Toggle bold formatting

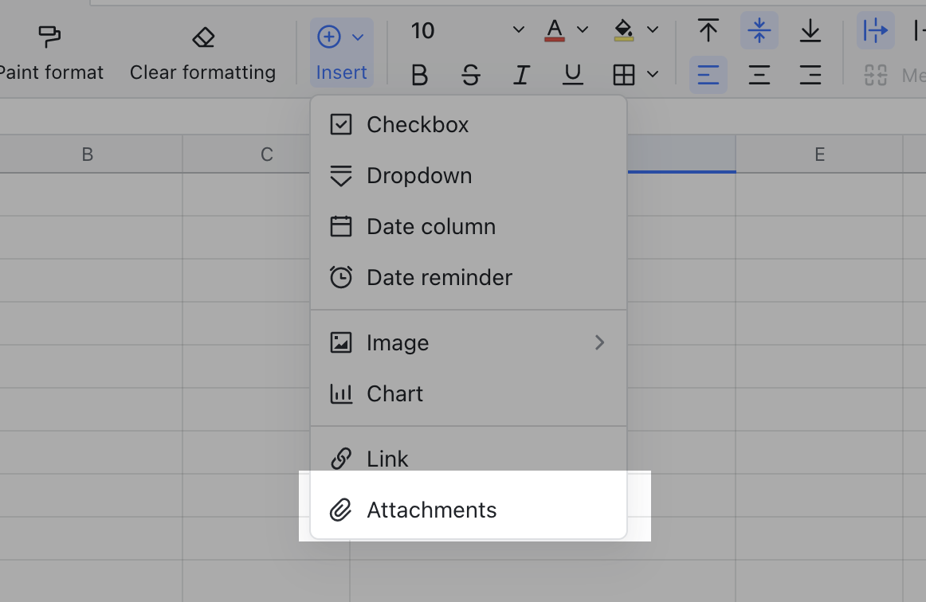coord(419,76)
